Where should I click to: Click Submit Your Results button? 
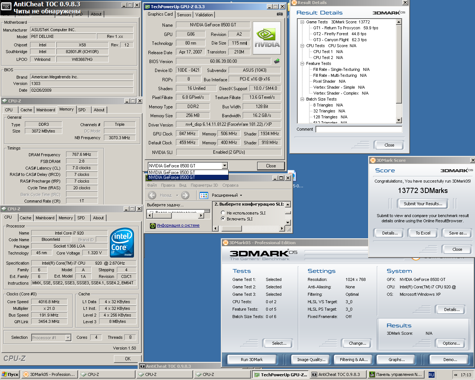point(423,204)
